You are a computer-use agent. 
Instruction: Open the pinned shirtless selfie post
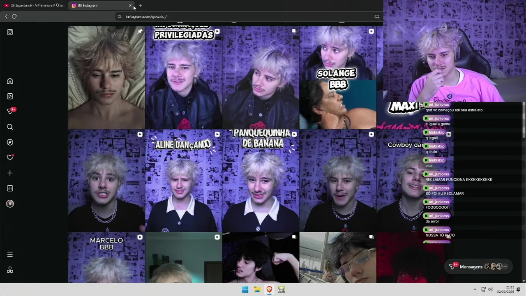106,78
